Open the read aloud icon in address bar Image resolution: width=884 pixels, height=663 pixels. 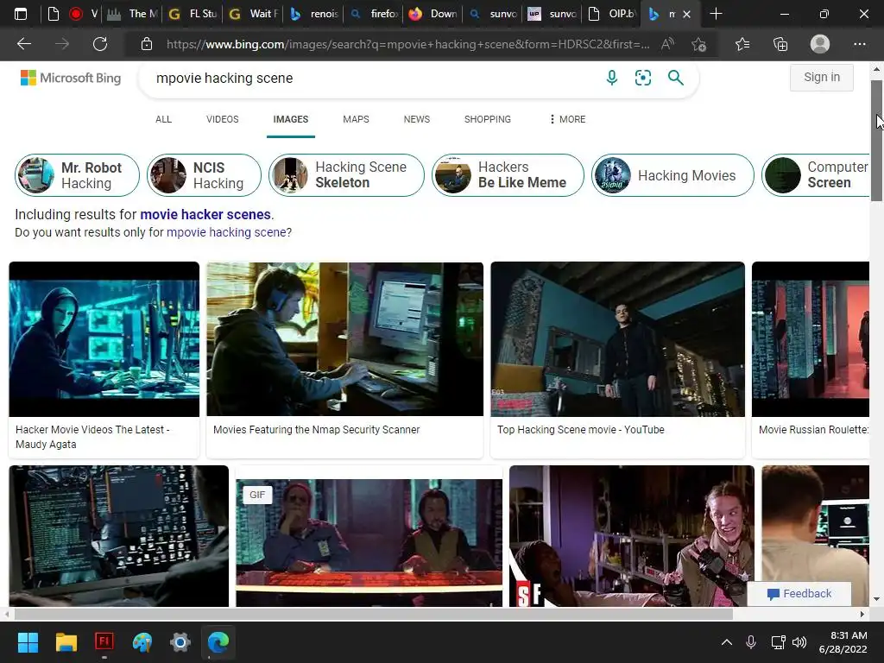pos(667,44)
